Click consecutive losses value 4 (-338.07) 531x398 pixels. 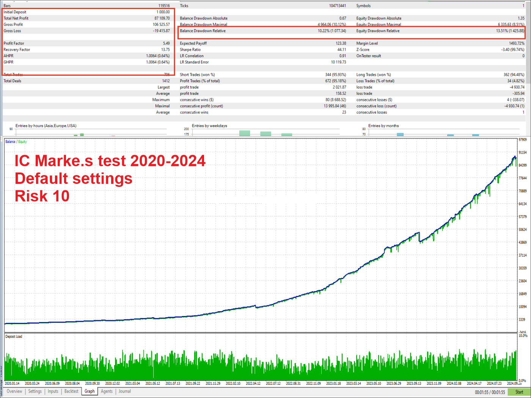pos(515,100)
